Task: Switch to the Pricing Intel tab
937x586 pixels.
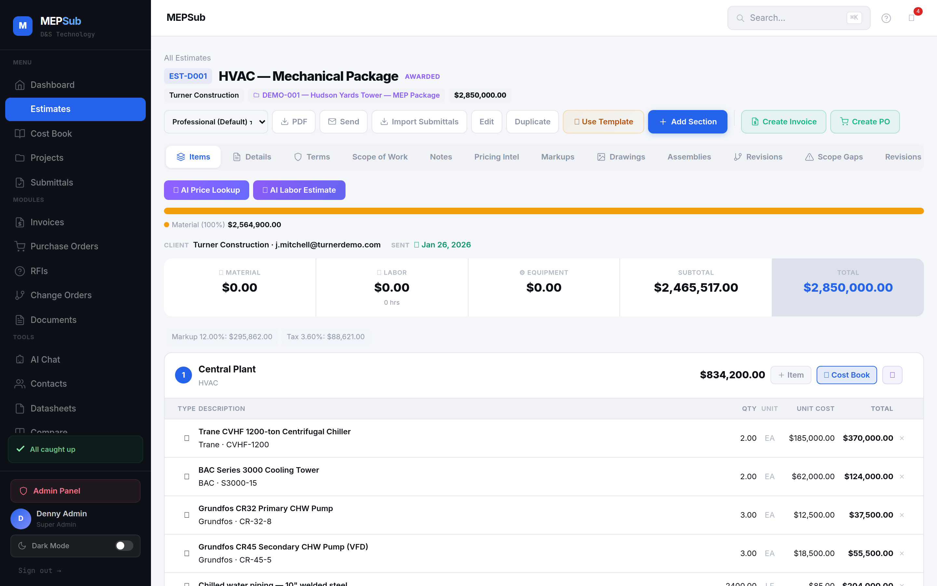Action: (x=497, y=157)
